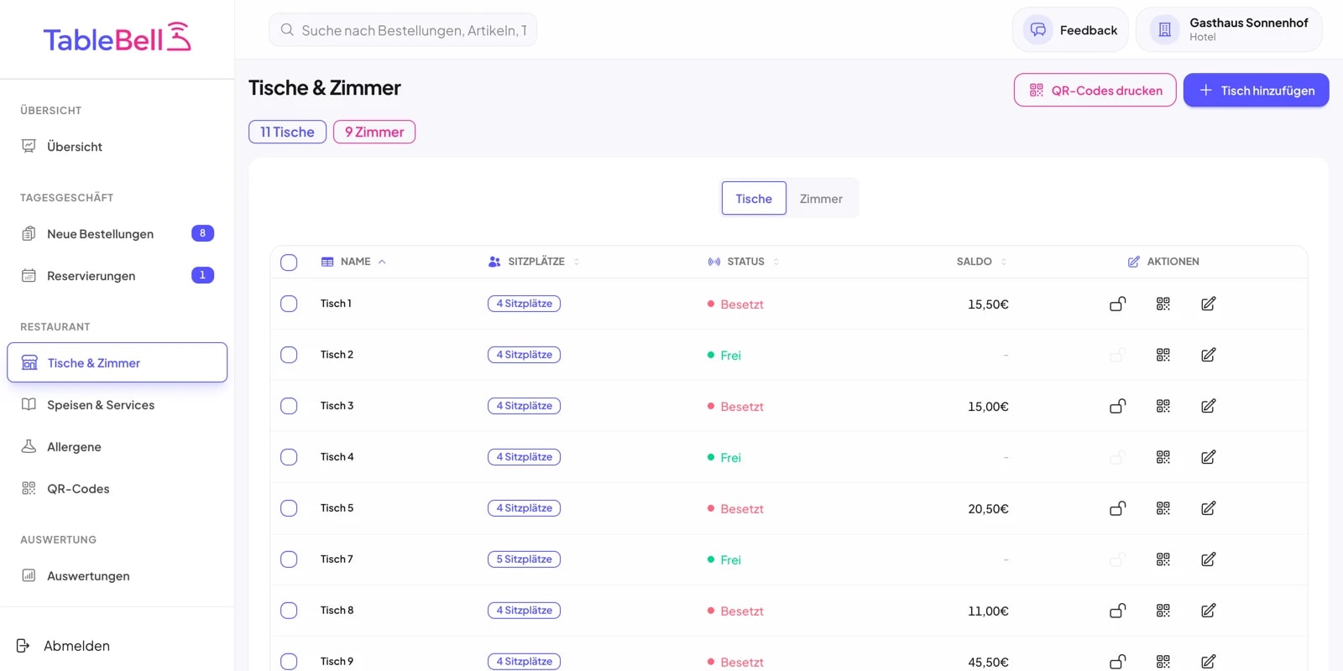Image resolution: width=1343 pixels, height=671 pixels.
Task: Click the 9 Zimmer count badge
Action: [374, 132]
